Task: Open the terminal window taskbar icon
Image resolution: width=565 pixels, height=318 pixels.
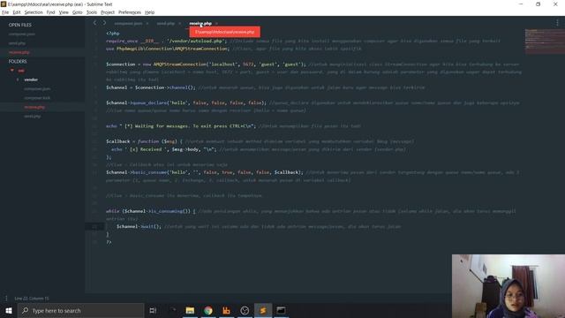Action: pos(281,310)
